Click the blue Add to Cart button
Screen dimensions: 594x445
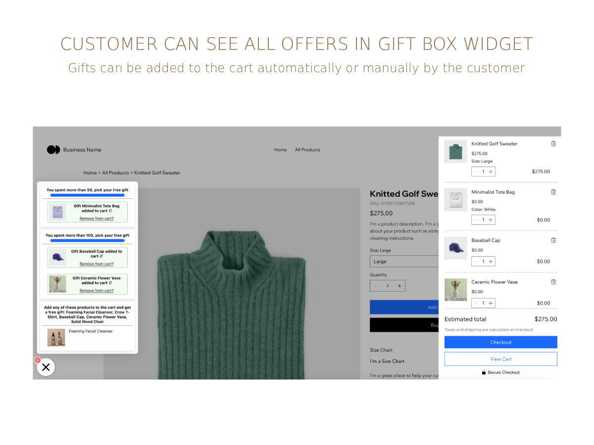click(404, 307)
